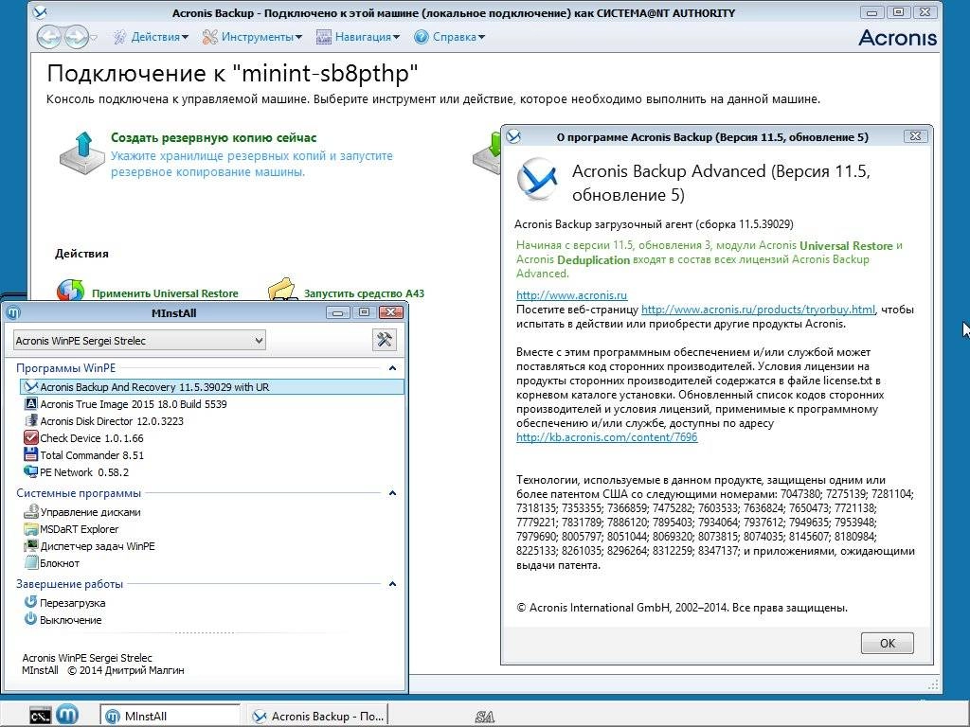Click Запустить средство A43 action
Screen dimensions: 970x727
tap(364, 293)
